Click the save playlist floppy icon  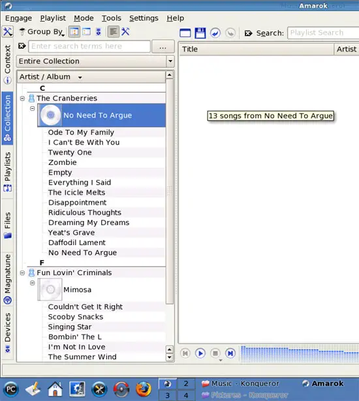coord(200,33)
